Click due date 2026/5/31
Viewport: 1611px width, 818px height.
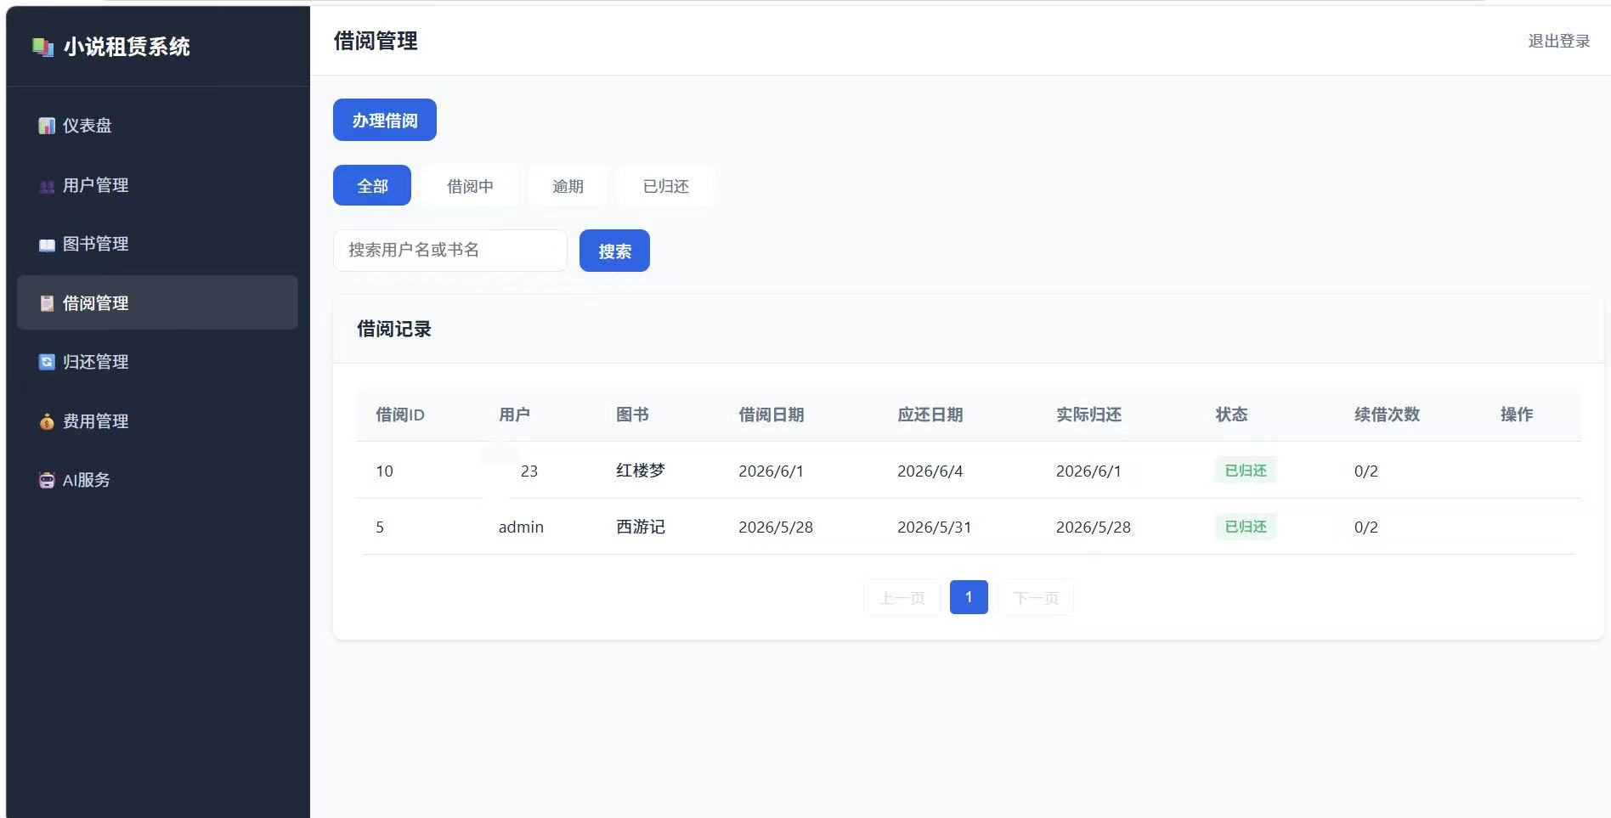[x=935, y=527]
